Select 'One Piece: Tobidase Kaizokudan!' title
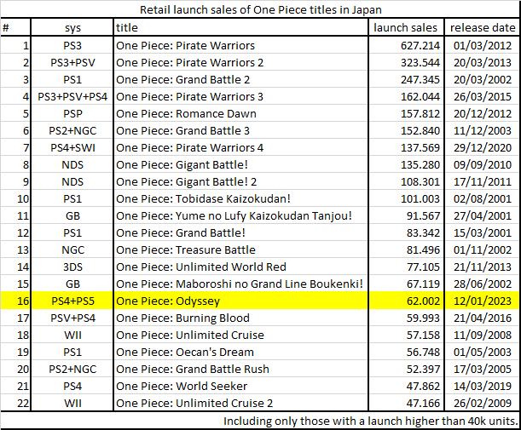The width and height of the screenshot is (521, 430). tap(203, 198)
